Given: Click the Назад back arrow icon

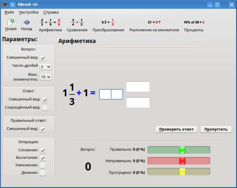Looking at the screenshot, I should point(27,22).
